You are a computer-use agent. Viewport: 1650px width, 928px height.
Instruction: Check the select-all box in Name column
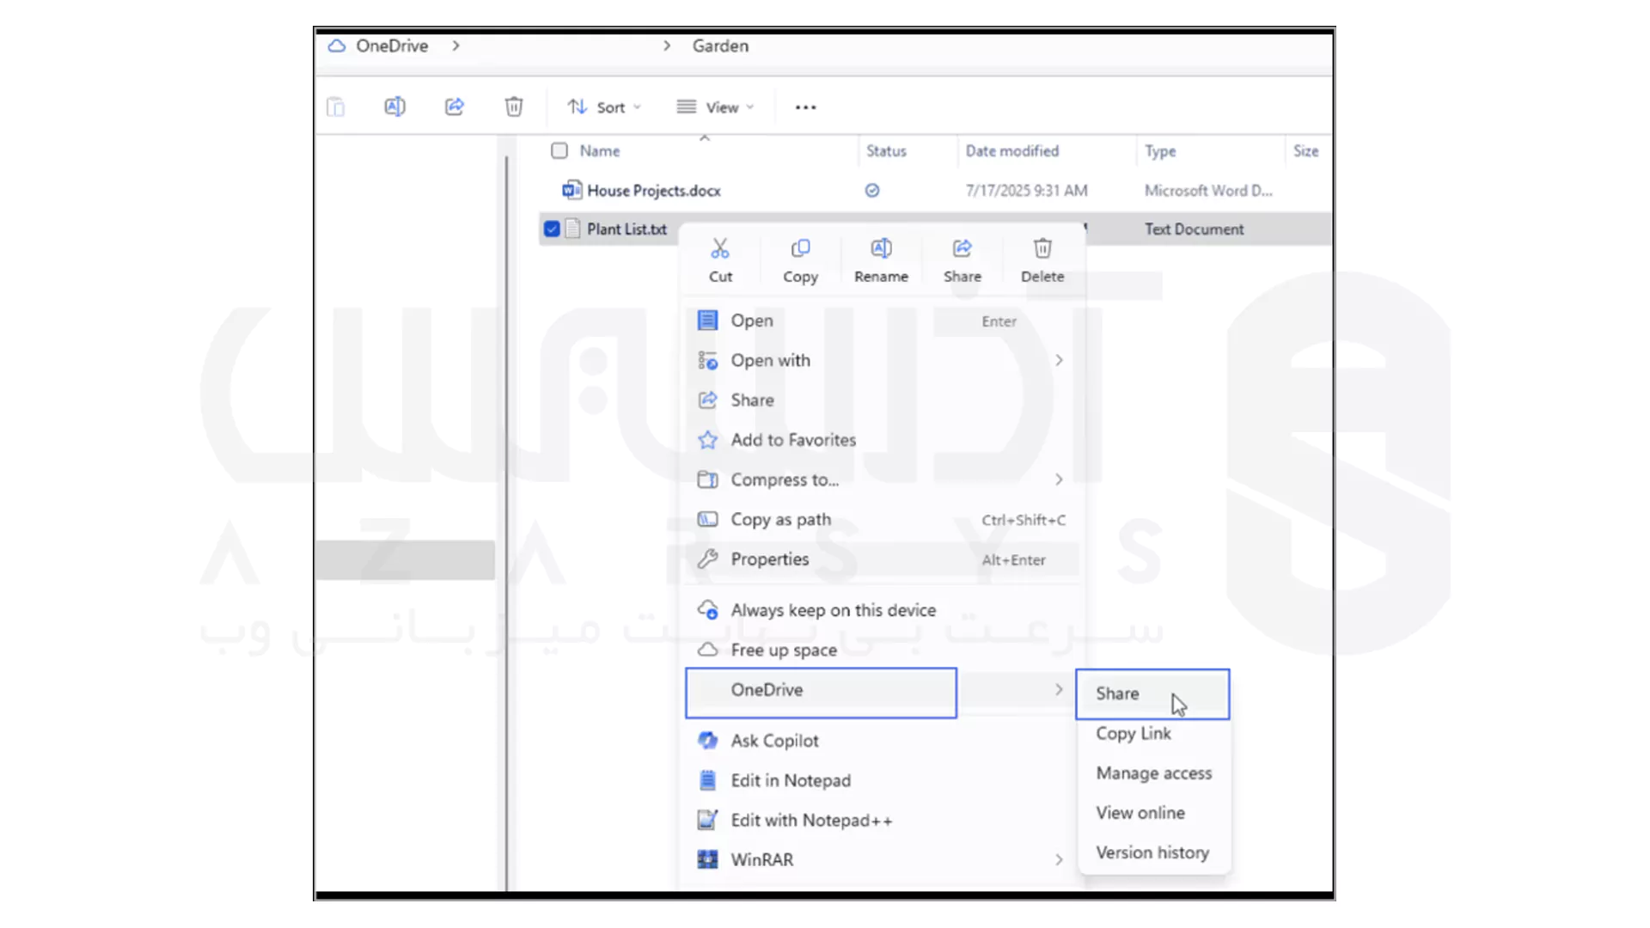pos(559,150)
